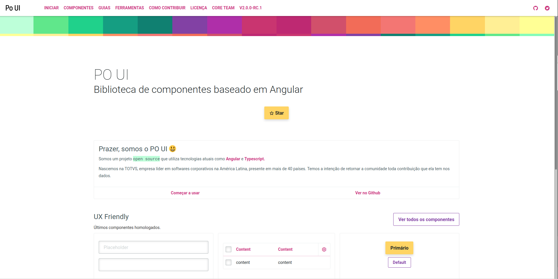Click version V2.0.0-RC.1 menu item
This screenshot has width=558, height=279.
[251, 8]
